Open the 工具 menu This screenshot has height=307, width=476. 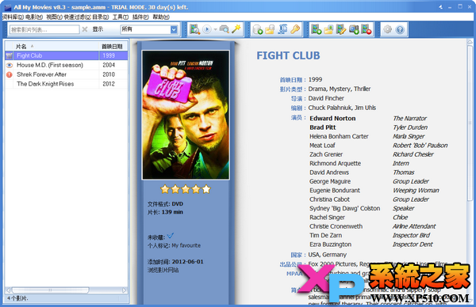pyautogui.click(x=121, y=17)
